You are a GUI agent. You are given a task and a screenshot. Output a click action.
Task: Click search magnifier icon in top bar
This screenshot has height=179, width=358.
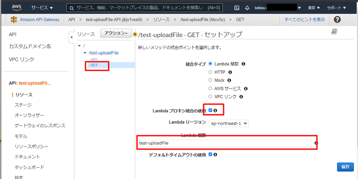coord(72,8)
